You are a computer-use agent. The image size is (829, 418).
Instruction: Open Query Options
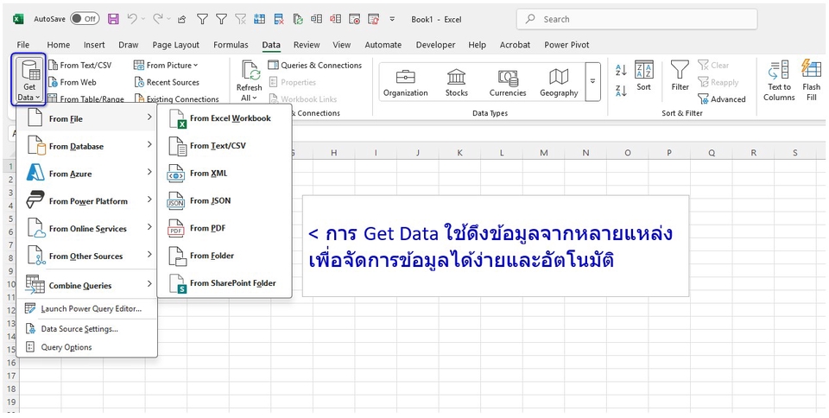(87, 347)
